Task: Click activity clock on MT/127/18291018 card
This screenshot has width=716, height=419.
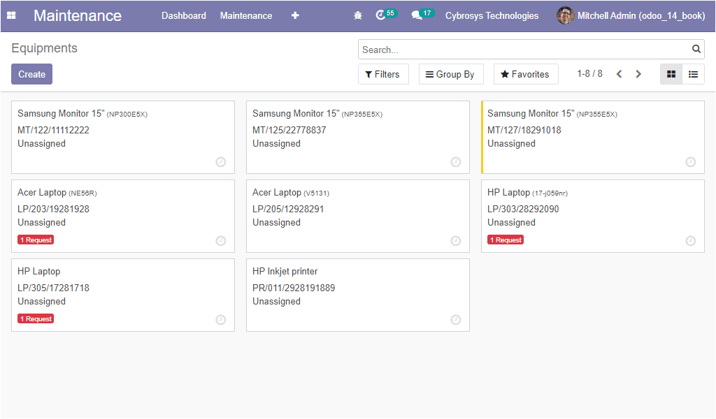Action: 690,162
